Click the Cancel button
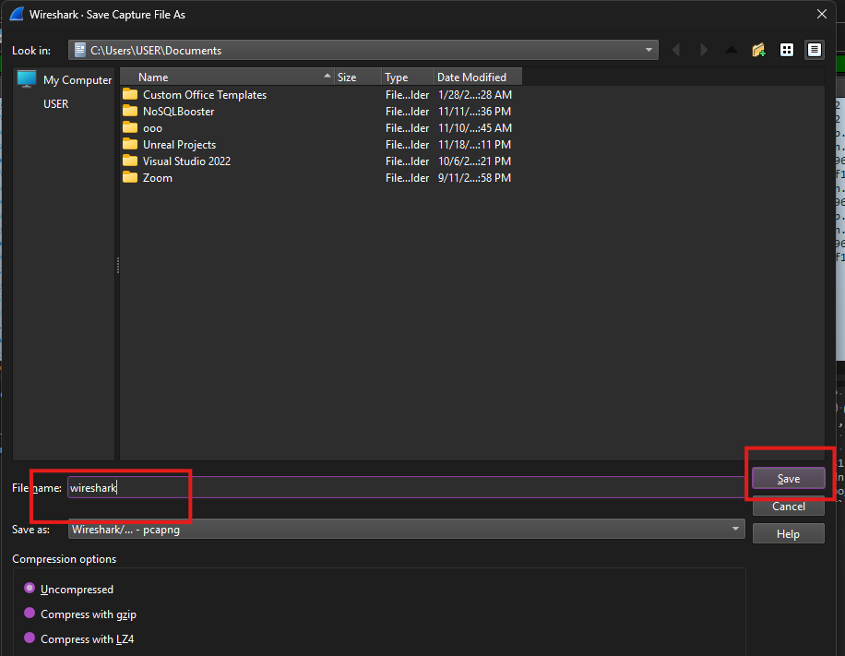The height and width of the screenshot is (656, 845). click(789, 507)
